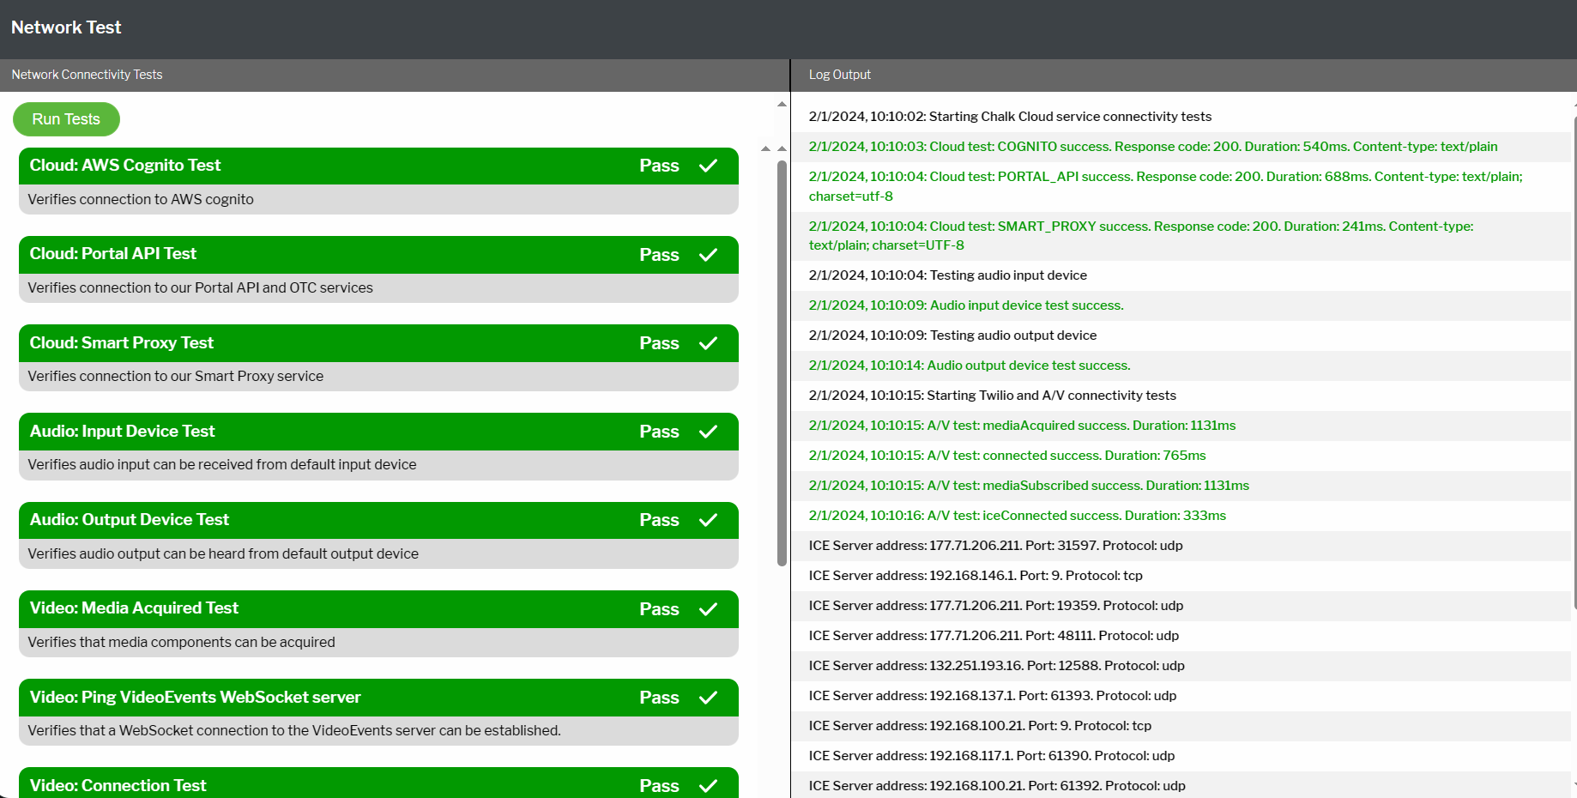Click the Portal API Test checkmark icon
Viewport: 1577px width, 798px height.
pos(708,255)
